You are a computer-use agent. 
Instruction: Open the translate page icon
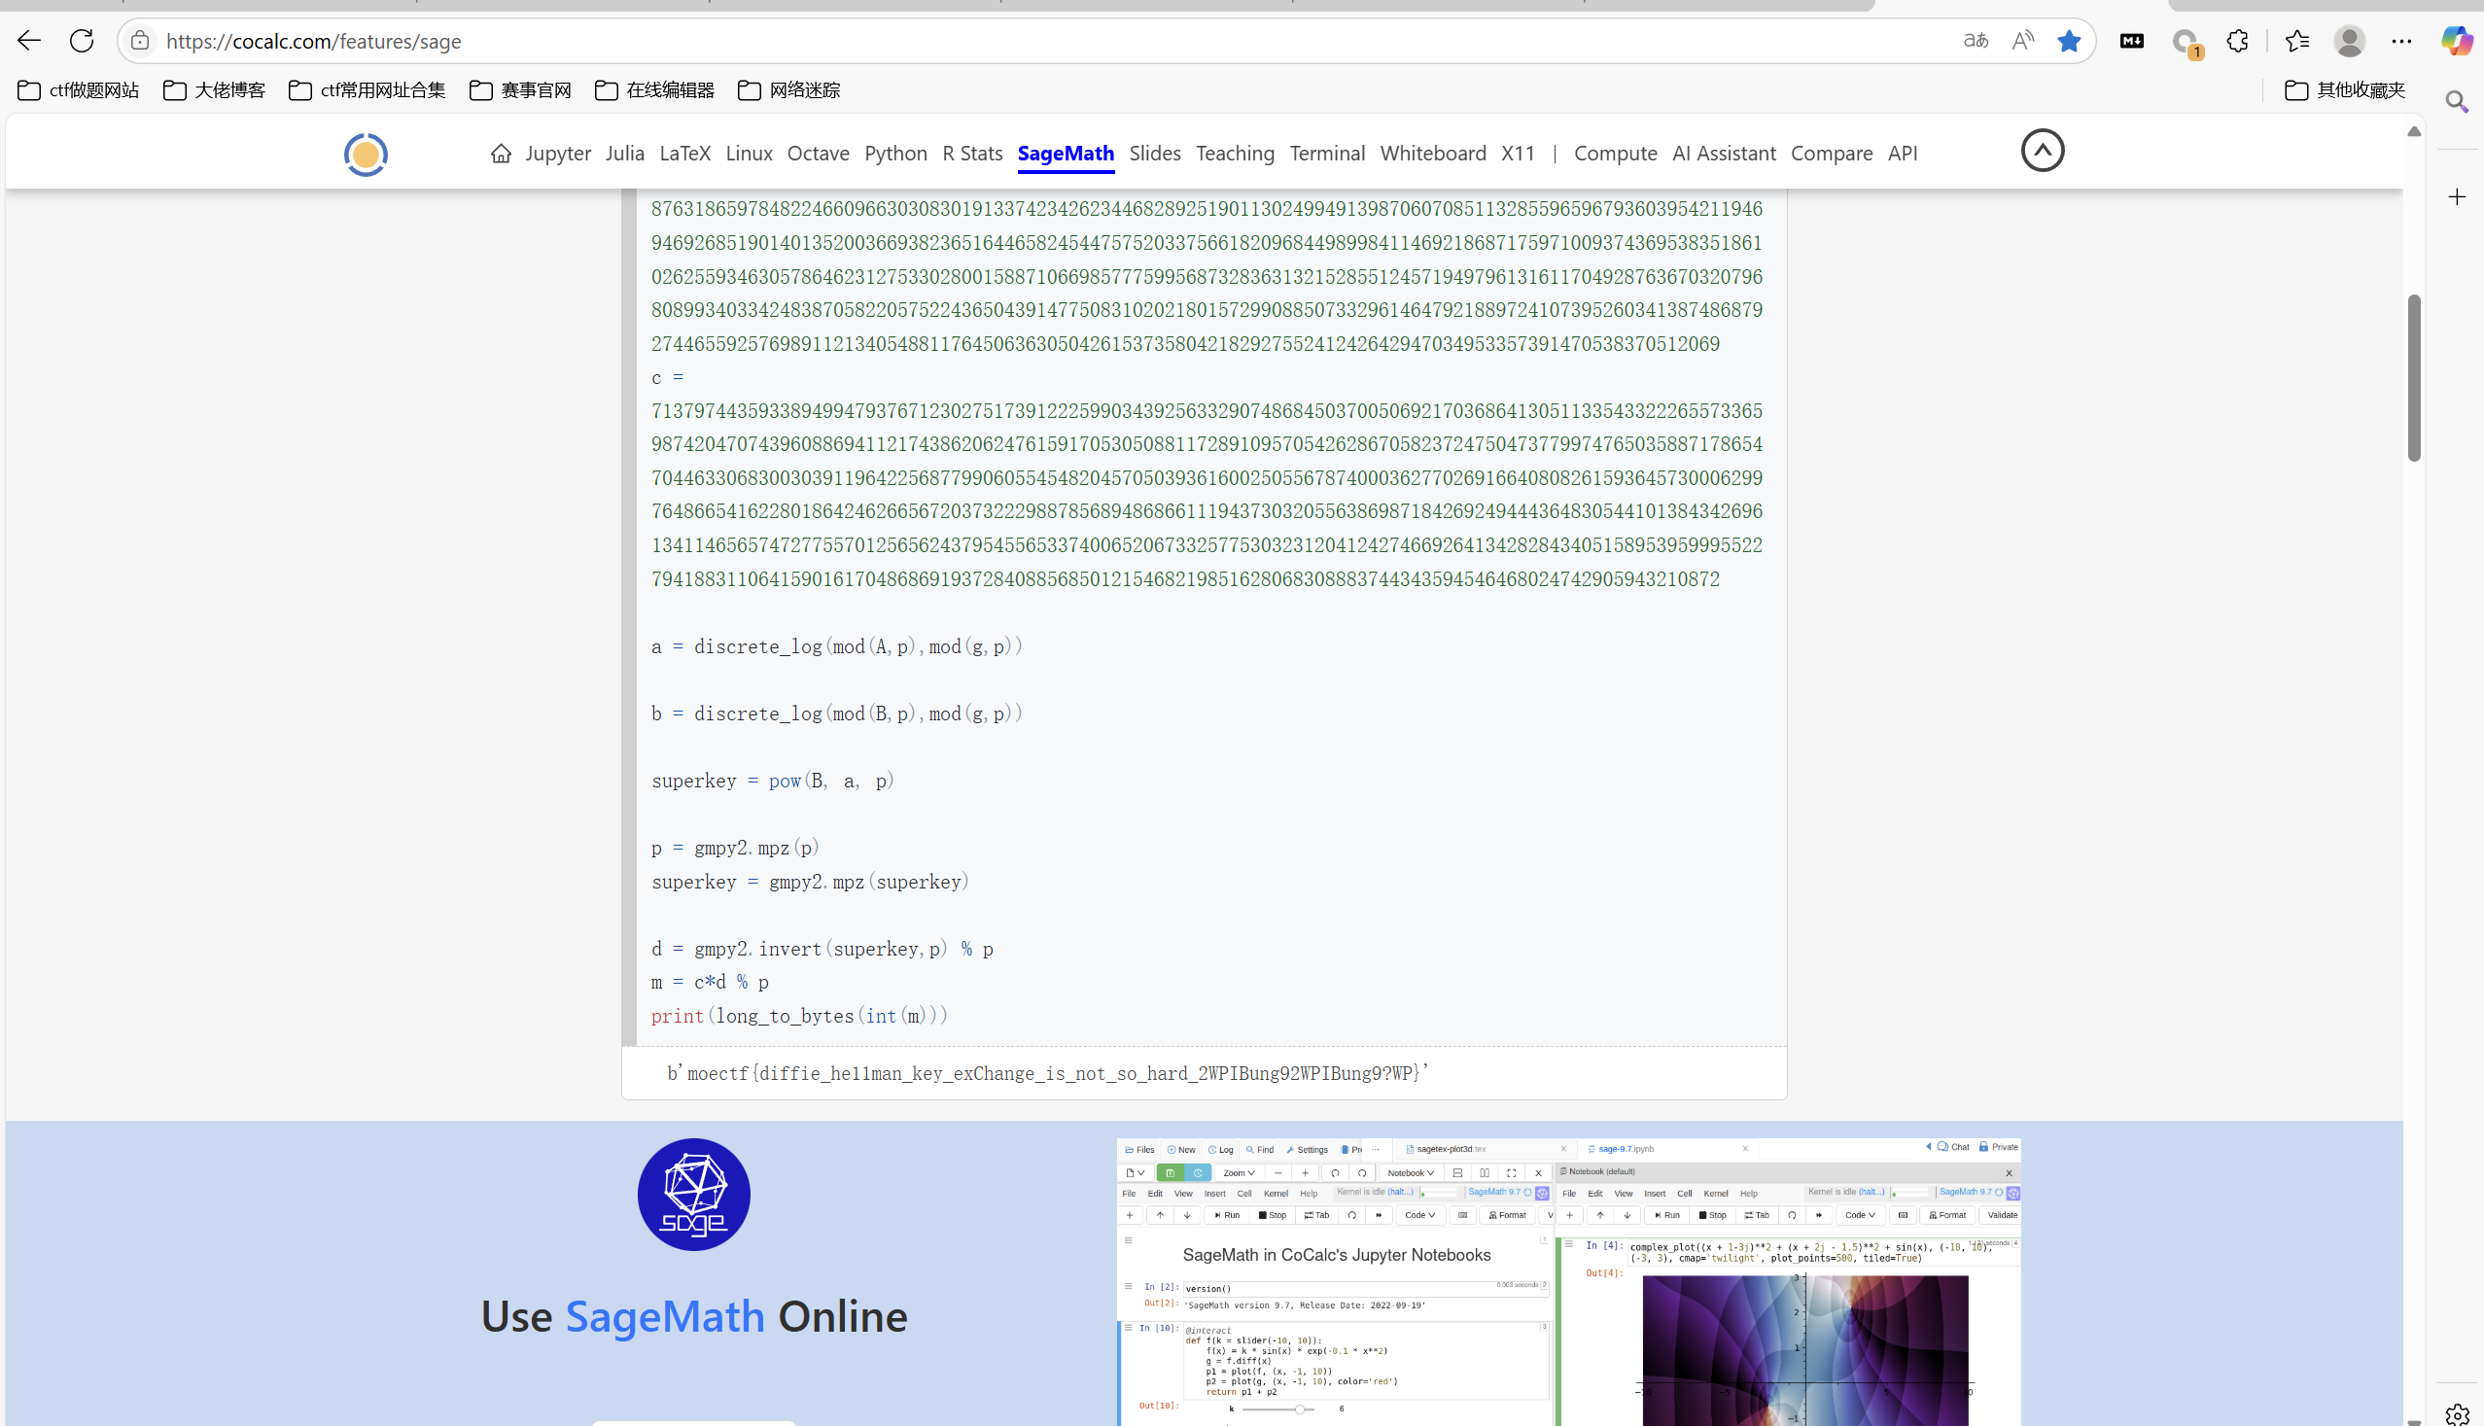1976,40
